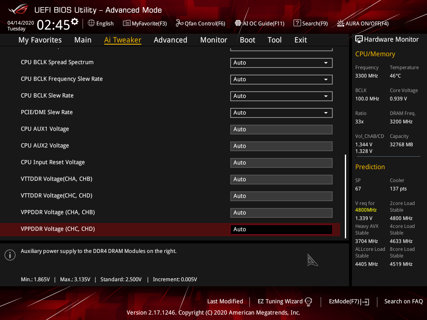Click the Standard: 2.500V text
427x320 pixels.
tap(121, 280)
